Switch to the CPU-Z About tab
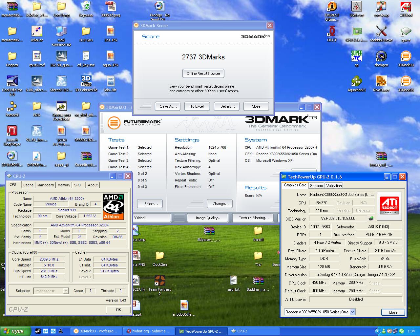The height and width of the screenshot is (336, 420). 93,185
